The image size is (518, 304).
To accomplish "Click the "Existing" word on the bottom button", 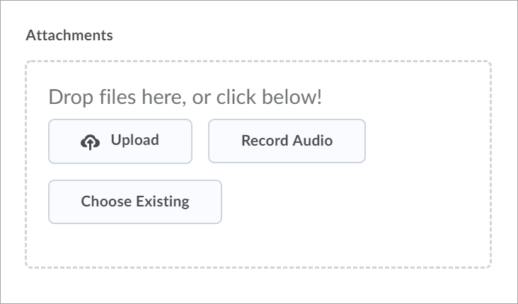I will coord(161,201).
